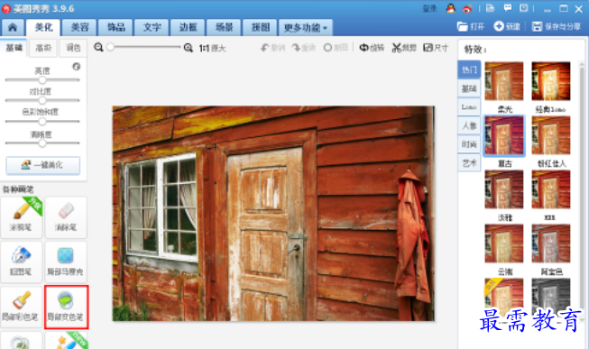This screenshot has width=589, height=349.
Task: Apply the 复古 effect thumbnail
Action: tap(504, 135)
